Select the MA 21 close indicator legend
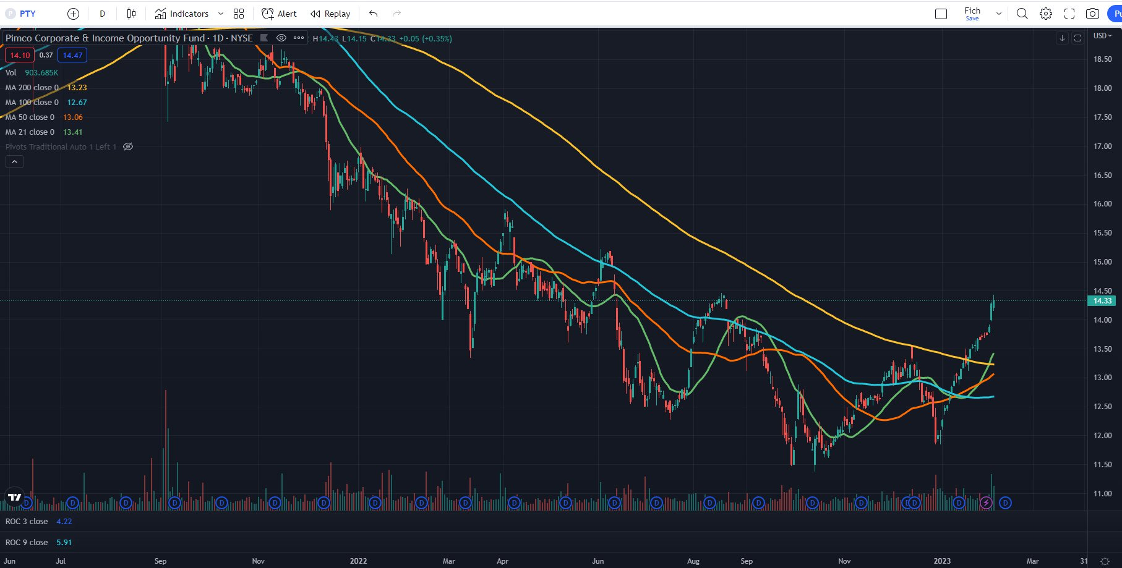 [44, 132]
